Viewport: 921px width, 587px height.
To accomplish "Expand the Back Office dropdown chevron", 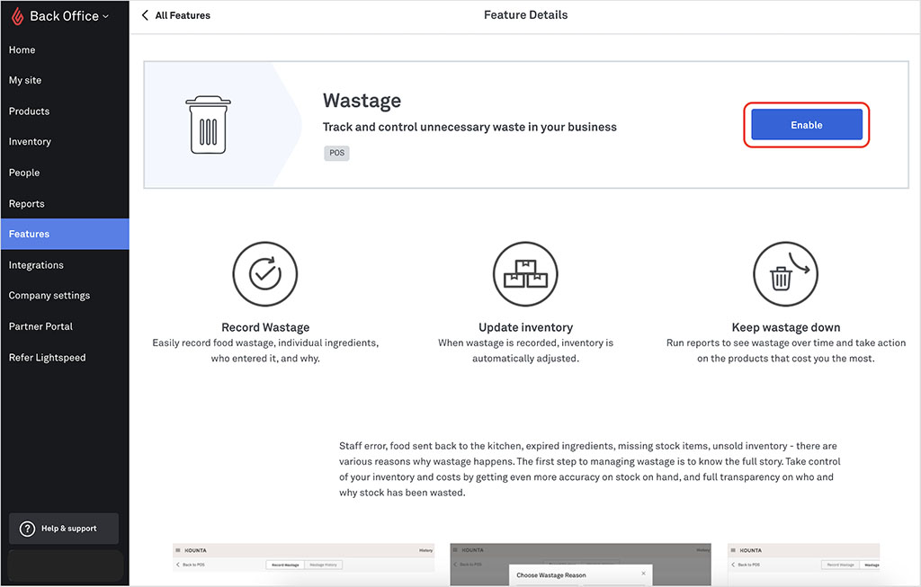I will coord(106,16).
